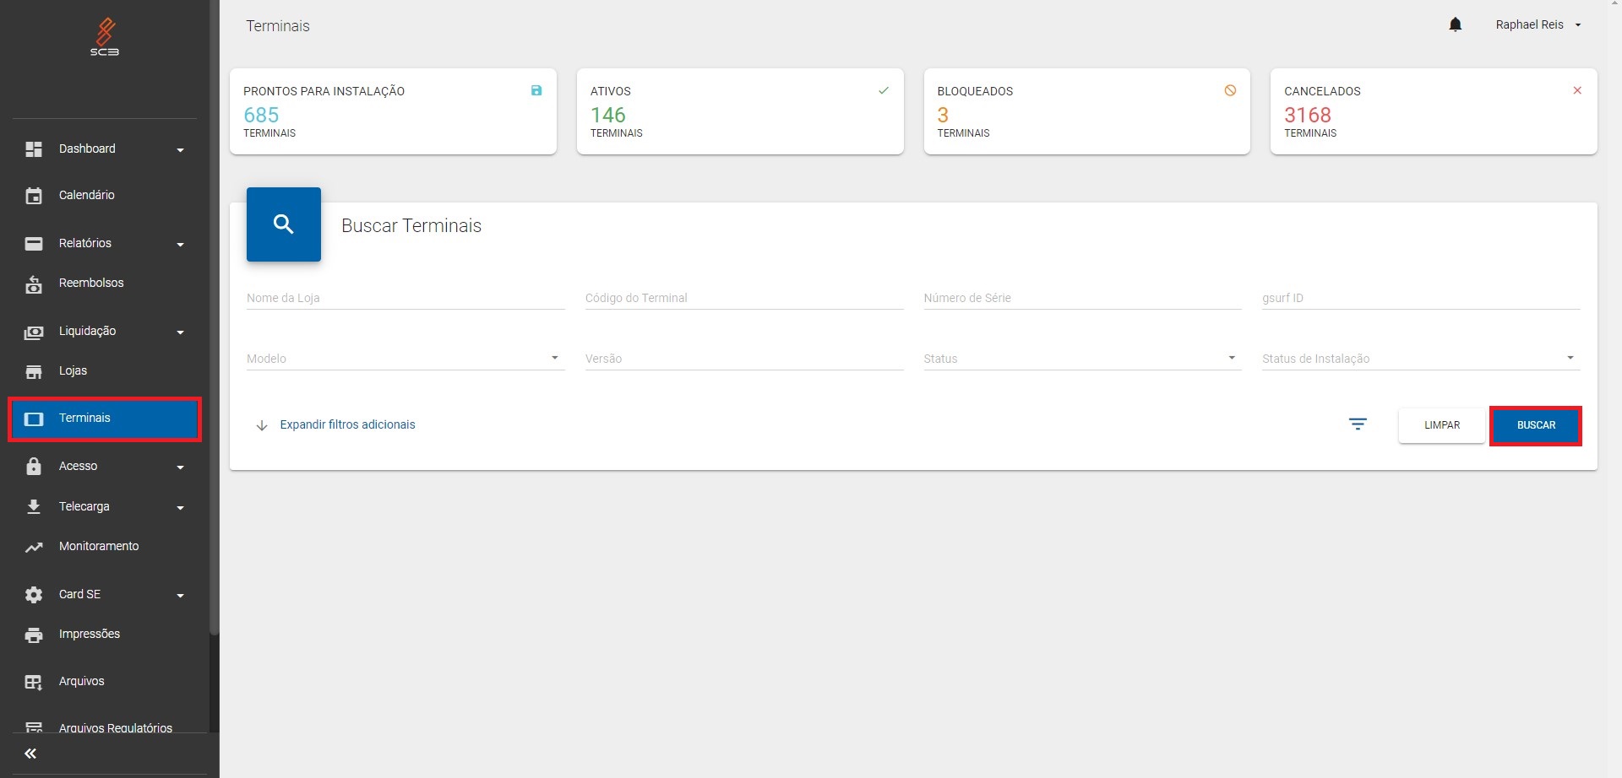Open the Modelo dropdown
Image resolution: width=1622 pixels, height=778 pixels.
[405, 359]
